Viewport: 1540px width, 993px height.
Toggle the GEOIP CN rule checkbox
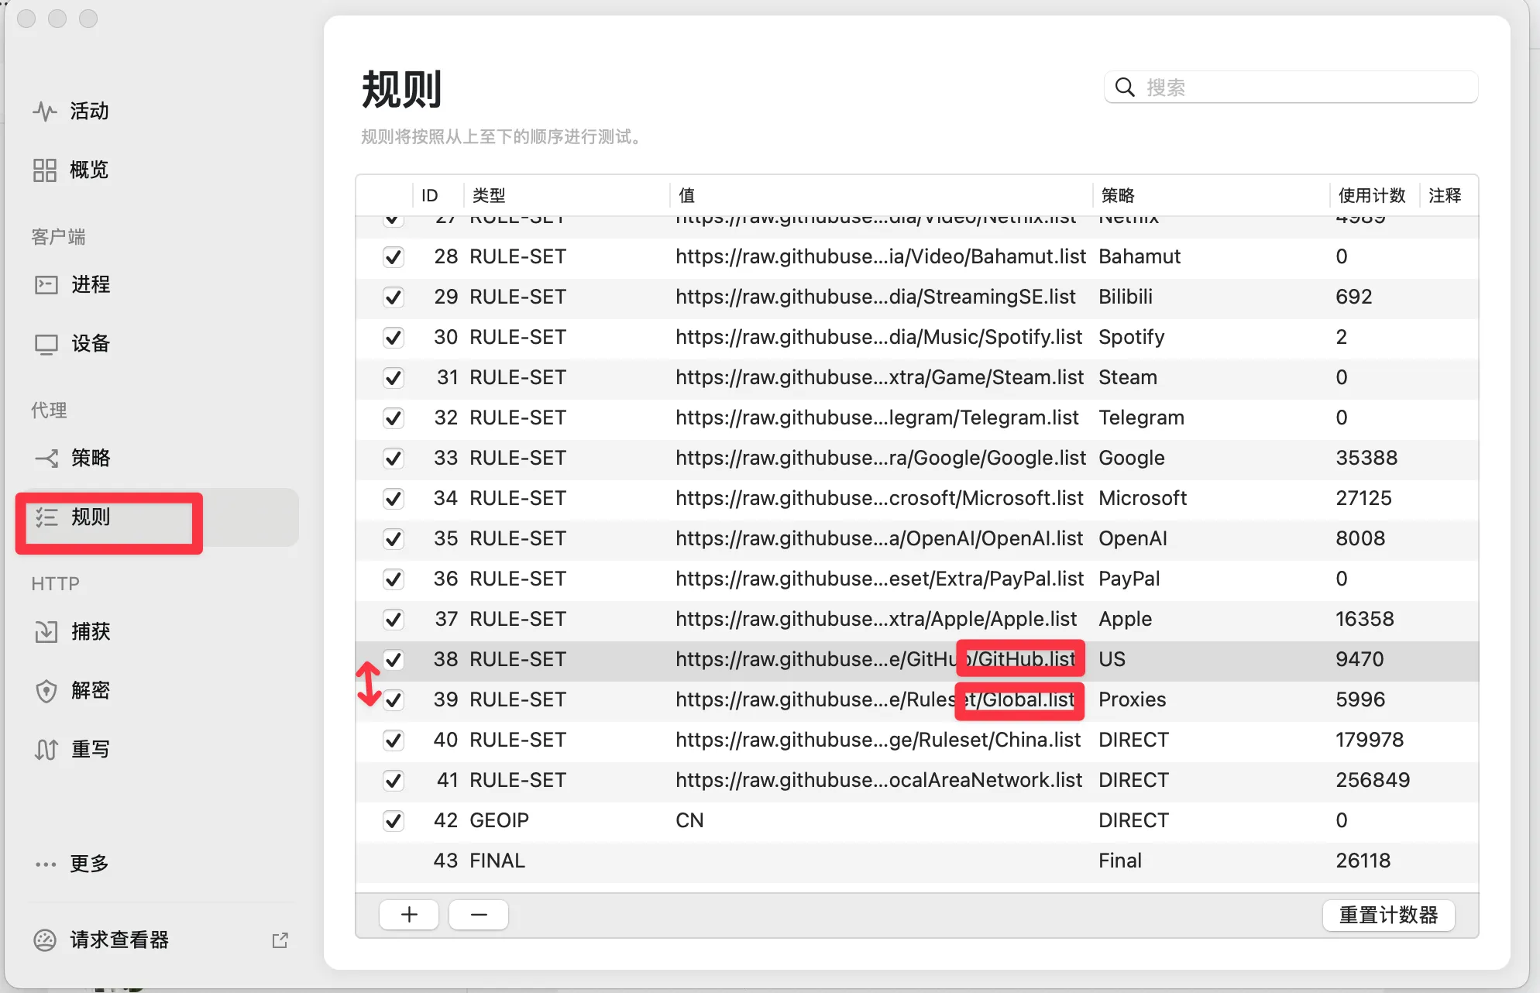(394, 821)
